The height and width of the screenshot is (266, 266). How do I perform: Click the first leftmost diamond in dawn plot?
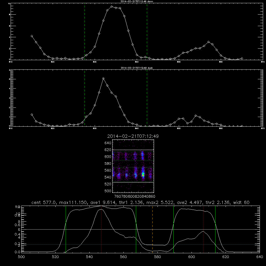point(32,36)
